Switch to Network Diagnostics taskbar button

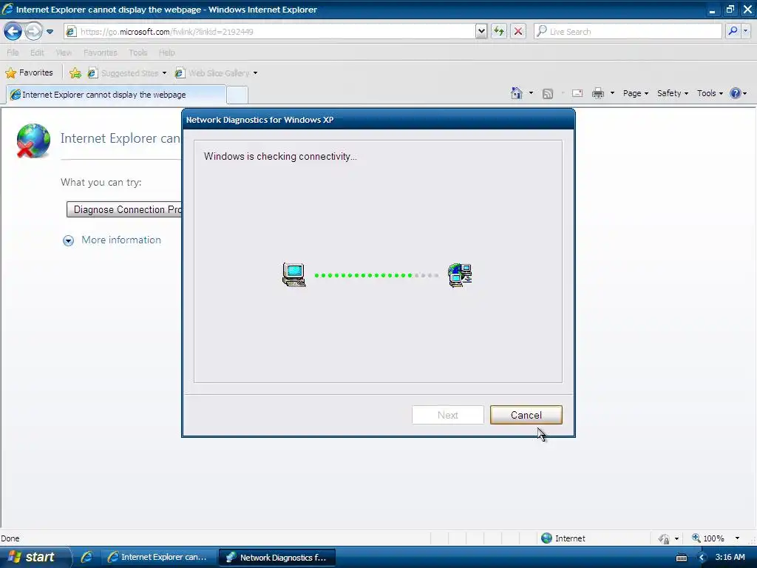(x=277, y=558)
